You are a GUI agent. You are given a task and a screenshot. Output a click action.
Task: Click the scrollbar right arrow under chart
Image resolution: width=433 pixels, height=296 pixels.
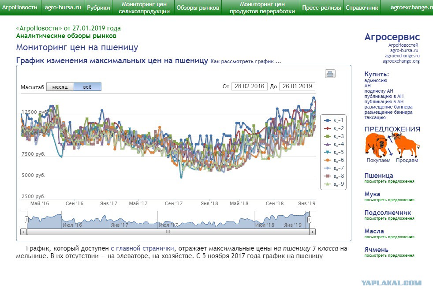tap(312, 232)
